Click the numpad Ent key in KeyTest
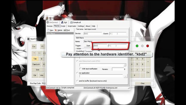The image size is (186, 105). tap(148, 73)
